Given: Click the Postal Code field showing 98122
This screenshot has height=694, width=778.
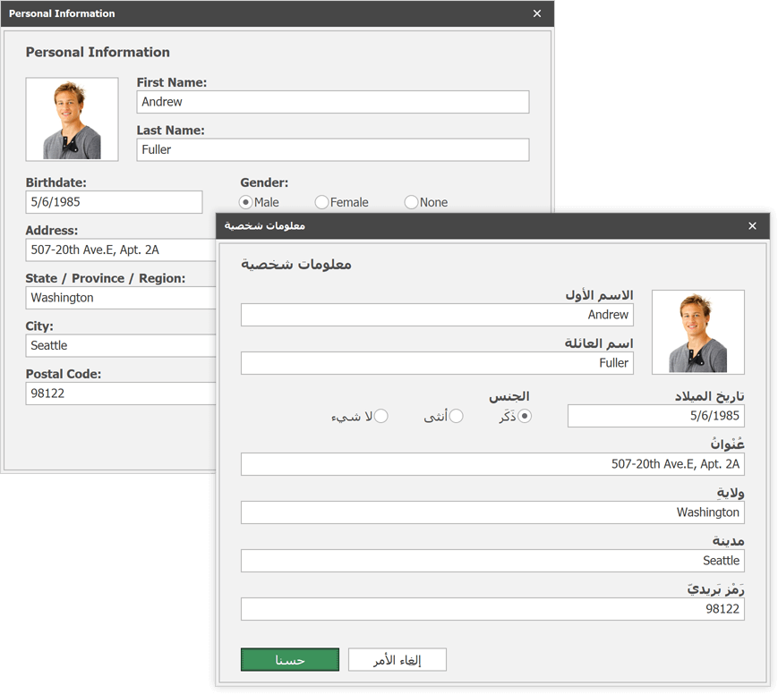Looking at the screenshot, I should (114, 393).
